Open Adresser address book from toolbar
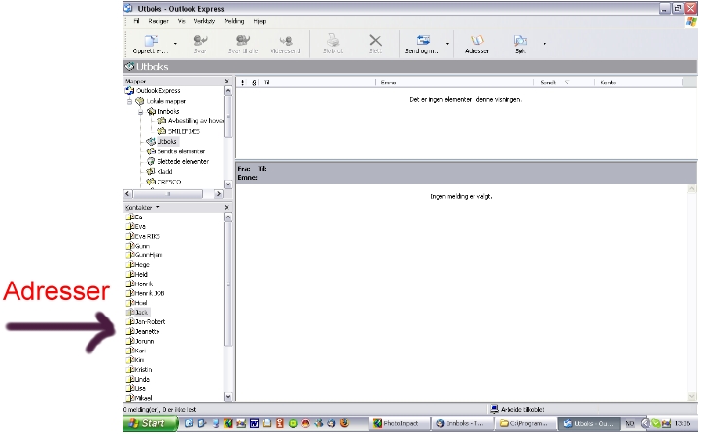Image resolution: width=702 pixels, height=434 pixels. point(476,44)
